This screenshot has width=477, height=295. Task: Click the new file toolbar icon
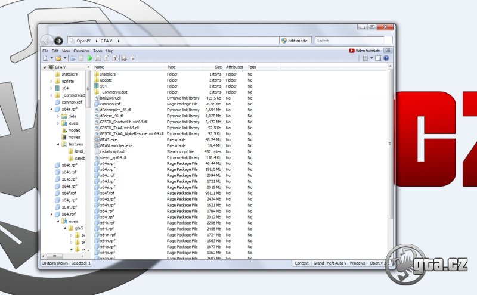[45, 58]
